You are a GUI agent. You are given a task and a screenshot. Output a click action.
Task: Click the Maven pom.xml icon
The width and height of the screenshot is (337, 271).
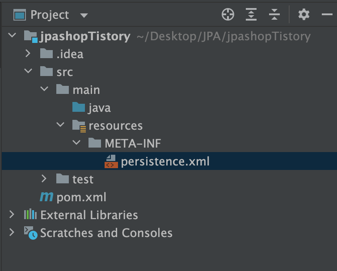(46, 197)
